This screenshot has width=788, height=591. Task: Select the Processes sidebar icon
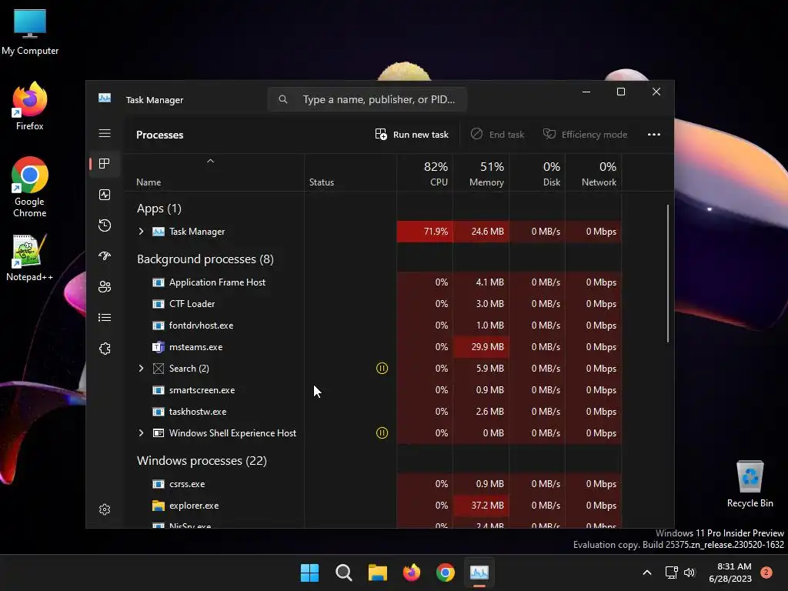pyautogui.click(x=105, y=163)
